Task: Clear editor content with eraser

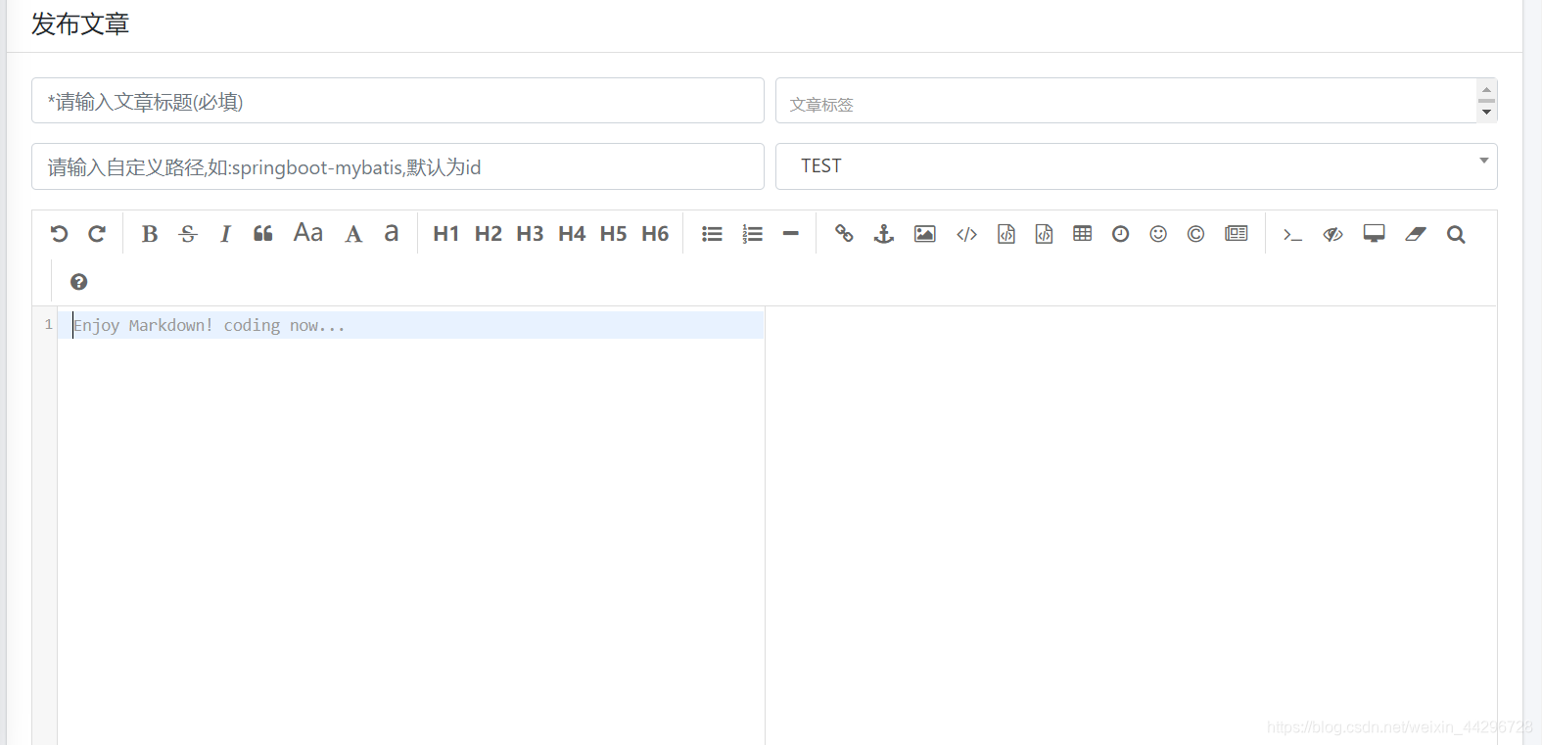Action: click(1416, 234)
